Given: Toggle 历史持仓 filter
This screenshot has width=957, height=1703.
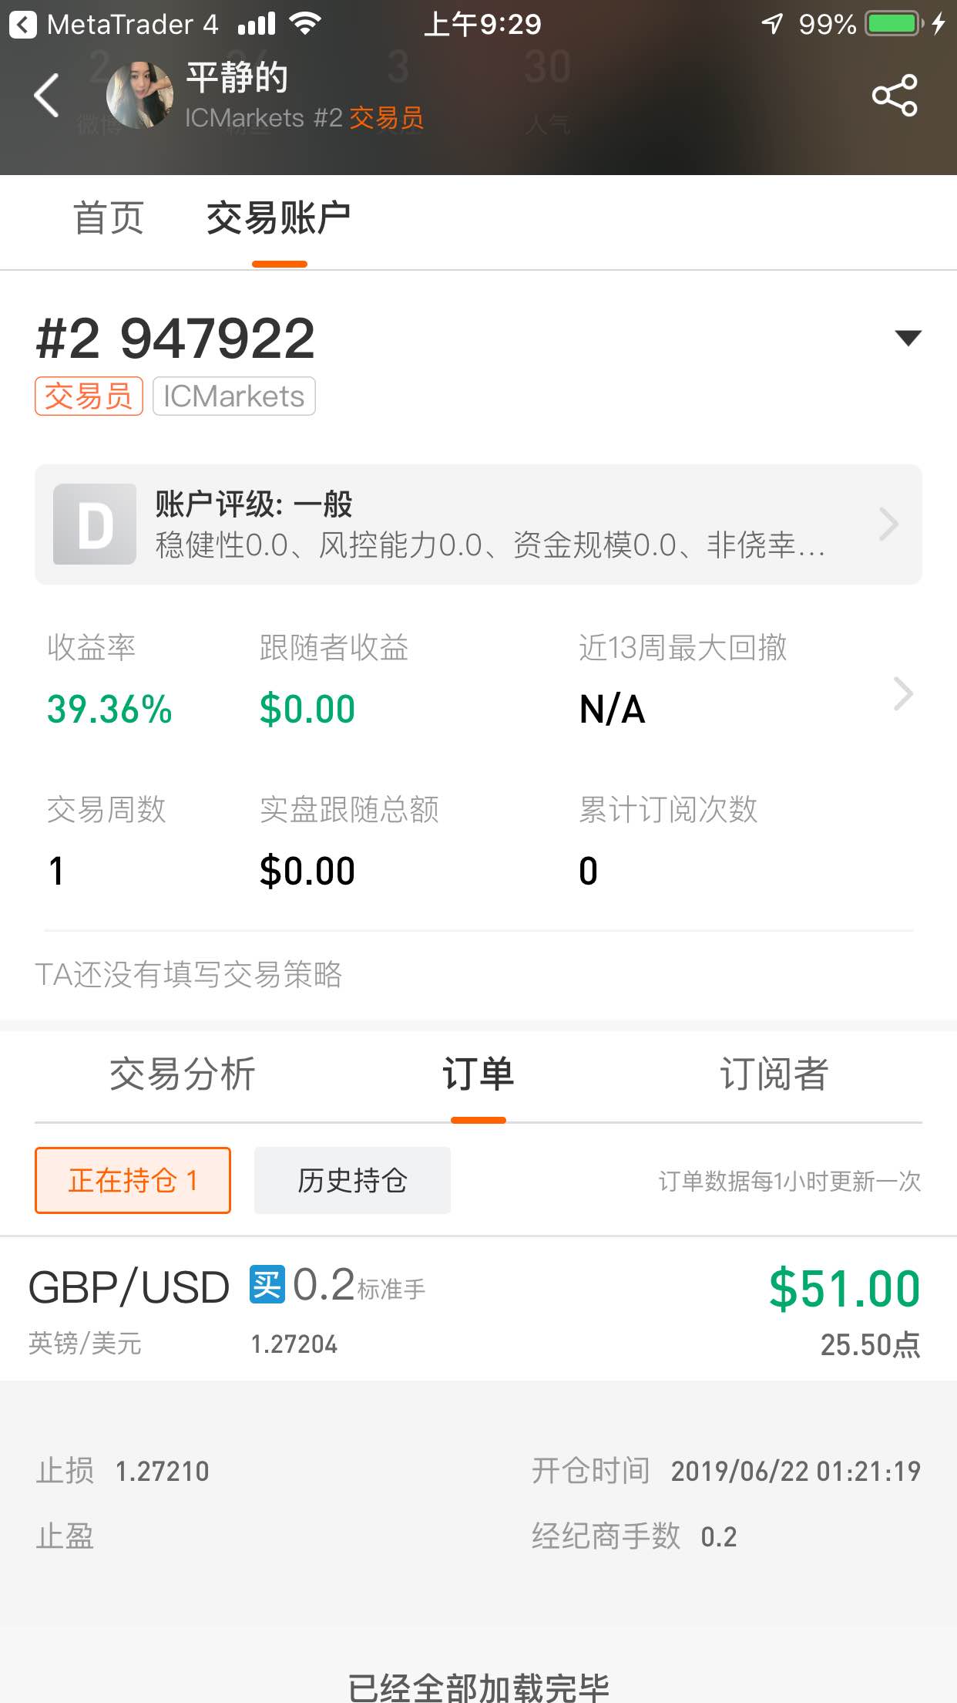Looking at the screenshot, I should pos(352,1180).
